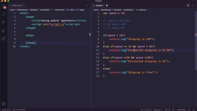Click the "// Logical operator" comment
197x111 pixels.
[117, 21]
